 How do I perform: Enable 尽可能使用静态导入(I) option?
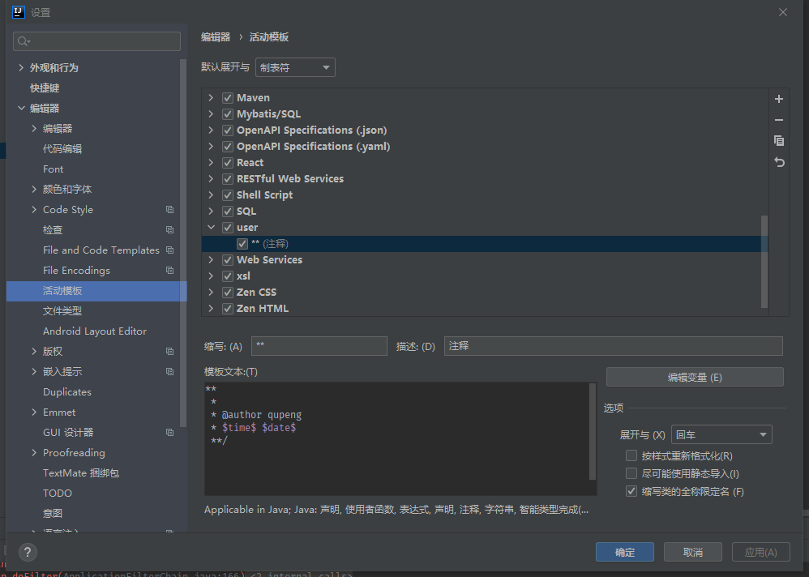click(631, 473)
